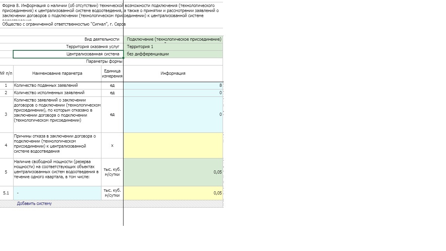446x251 pixels.
Task: Select the row number "5.1" cell
Action: pyautogui.click(x=6, y=193)
